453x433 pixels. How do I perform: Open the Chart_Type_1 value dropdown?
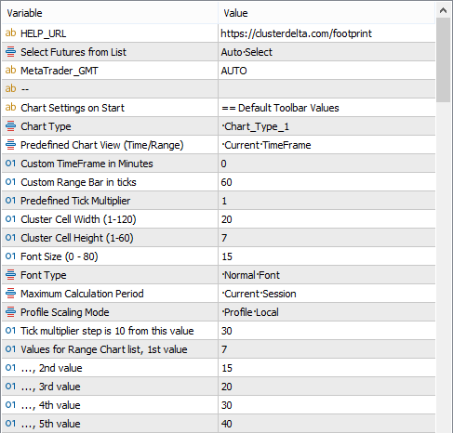click(x=326, y=126)
